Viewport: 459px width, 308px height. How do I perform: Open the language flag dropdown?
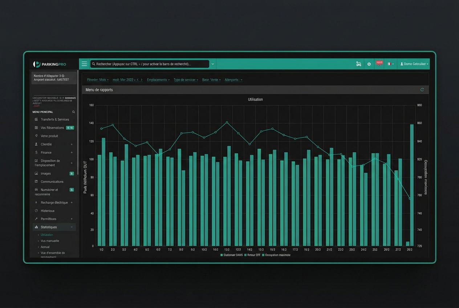[390, 64]
